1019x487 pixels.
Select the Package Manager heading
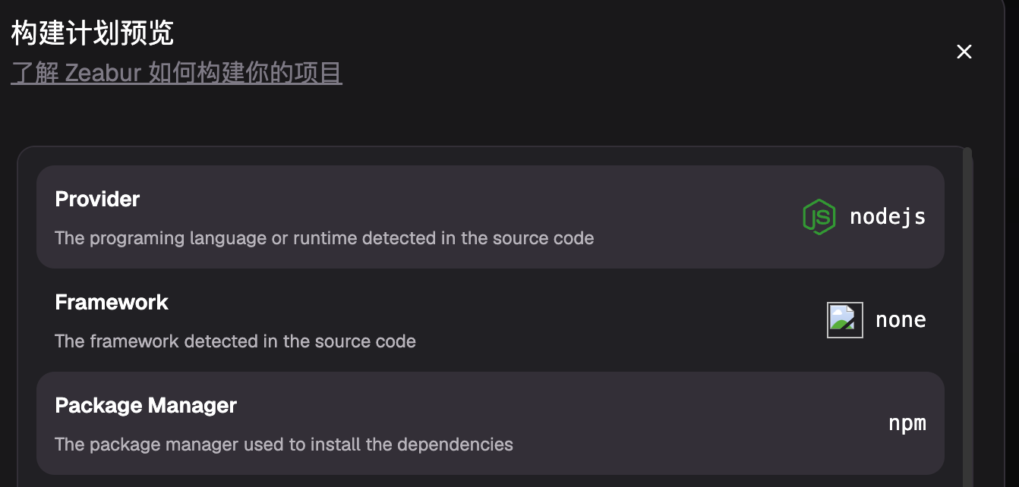point(146,406)
